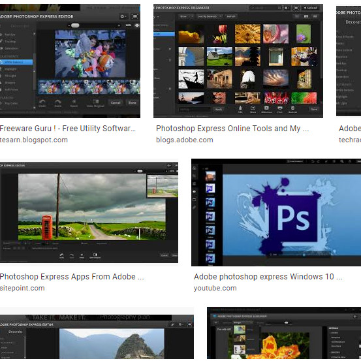This screenshot has height=361, width=361.
Task: Visit the youtube.com source link
Action: 215,289
